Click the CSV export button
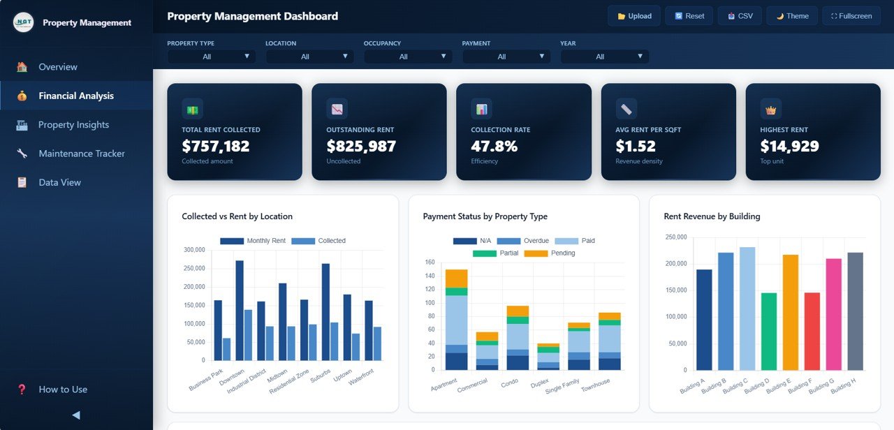This screenshot has width=894, height=430. click(739, 15)
